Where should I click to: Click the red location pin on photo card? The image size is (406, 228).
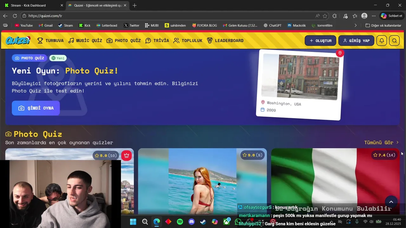(x=340, y=53)
